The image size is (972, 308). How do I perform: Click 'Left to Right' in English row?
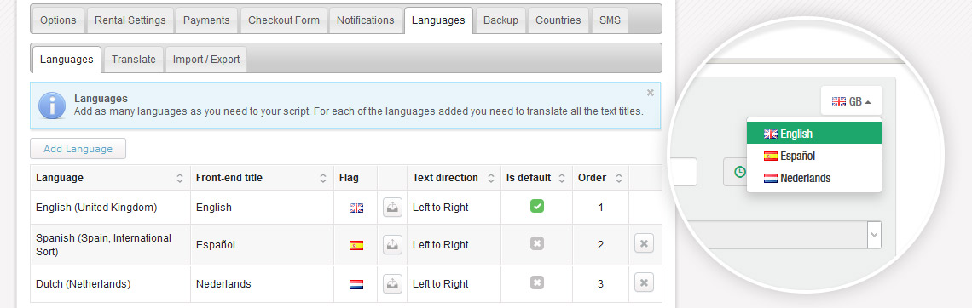(441, 208)
